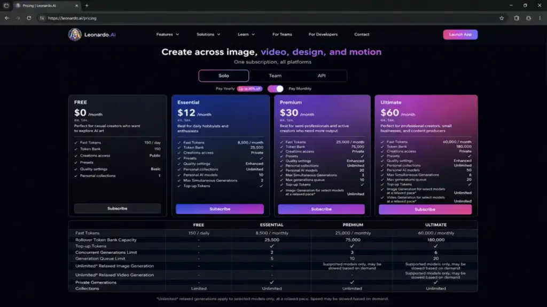Screen dimensions: 547x307
Task: Click the '150 / daily' table cell
Action: pos(199,233)
